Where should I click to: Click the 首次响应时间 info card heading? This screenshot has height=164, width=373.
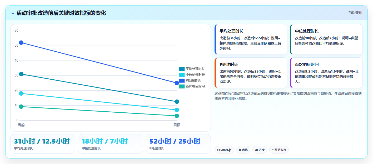(x=307, y=64)
